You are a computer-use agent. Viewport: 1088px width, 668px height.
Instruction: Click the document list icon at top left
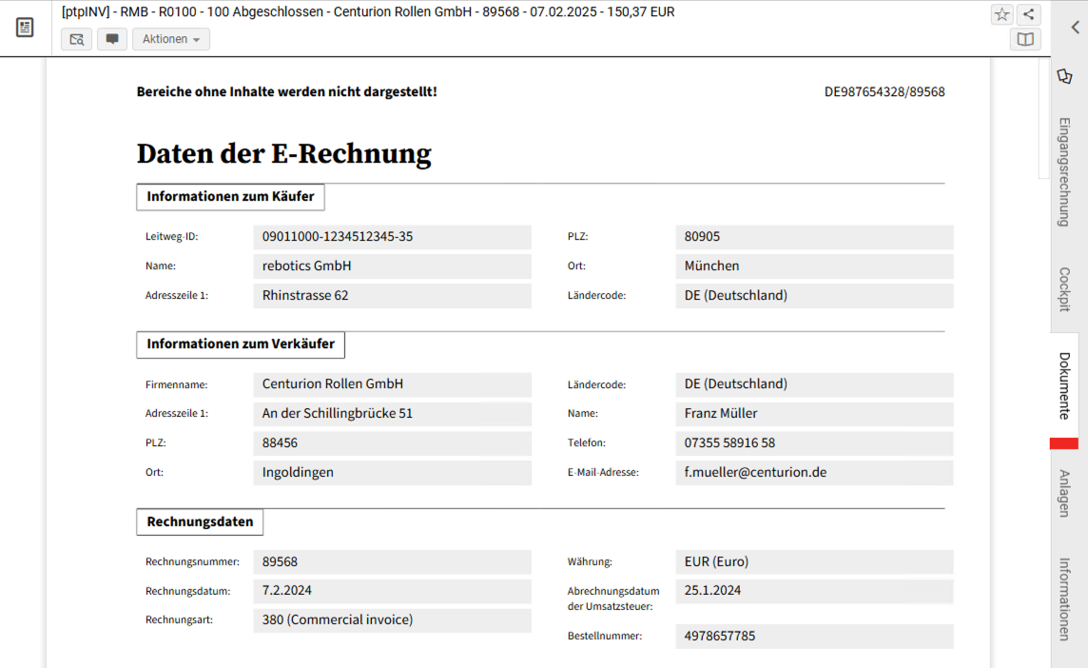pos(25,28)
